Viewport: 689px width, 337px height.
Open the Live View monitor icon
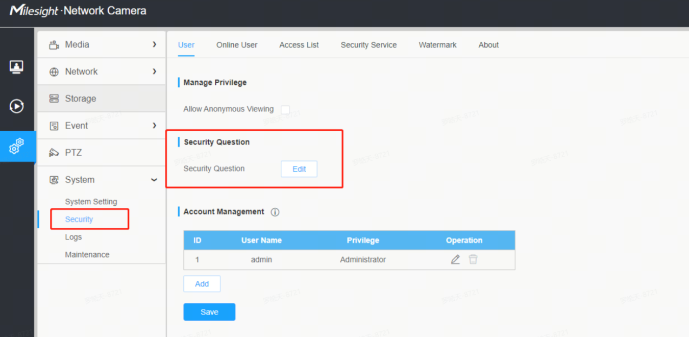16,67
